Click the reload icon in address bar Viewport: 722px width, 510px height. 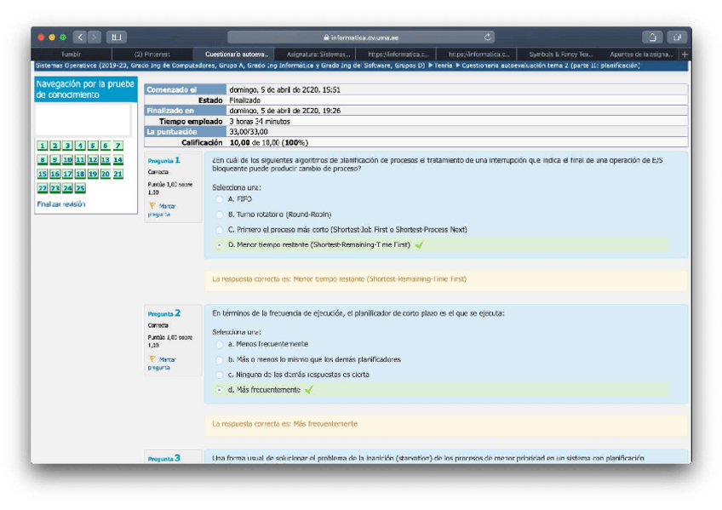click(x=488, y=37)
